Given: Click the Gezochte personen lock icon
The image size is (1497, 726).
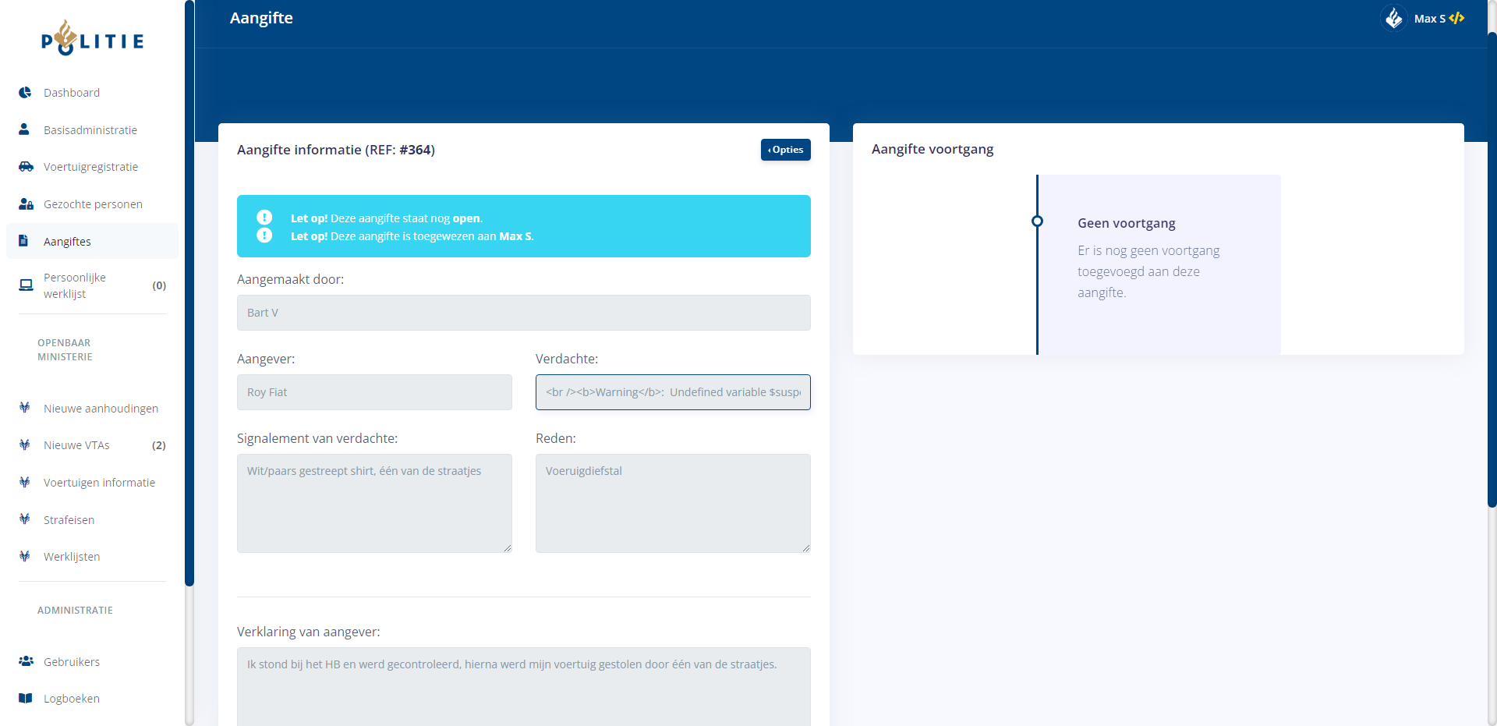Looking at the screenshot, I should point(26,204).
